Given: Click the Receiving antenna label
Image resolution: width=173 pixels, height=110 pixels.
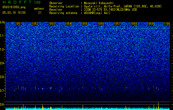Looking at the screenshot, I should (x=63, y=13).
